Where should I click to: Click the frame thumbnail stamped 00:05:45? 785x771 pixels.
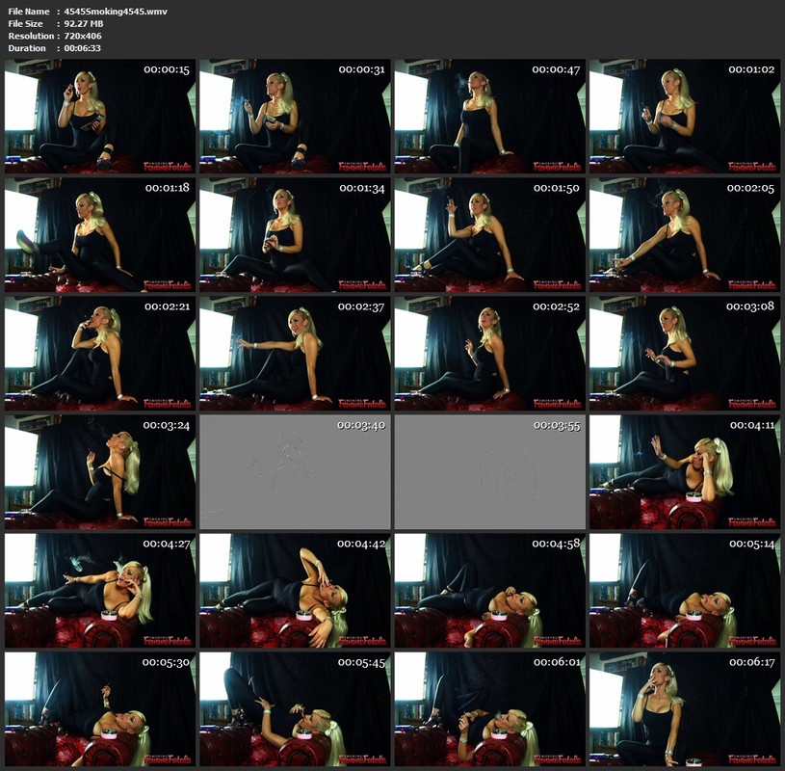point(295,709)
